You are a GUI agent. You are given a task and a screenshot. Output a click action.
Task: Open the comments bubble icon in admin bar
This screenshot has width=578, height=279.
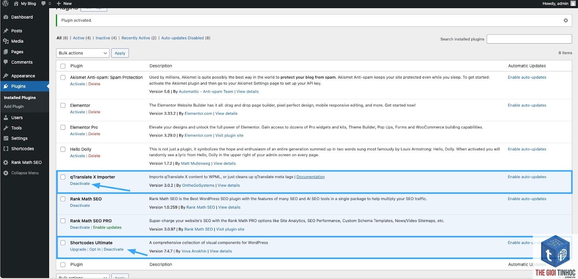click(x=43, y=3)
